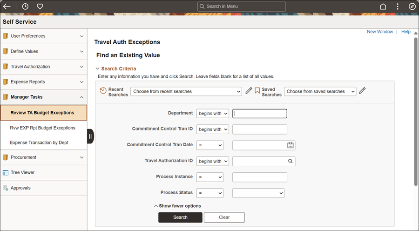
Task: Open Process Status value dropdown
Action: (x=258, y=193)
